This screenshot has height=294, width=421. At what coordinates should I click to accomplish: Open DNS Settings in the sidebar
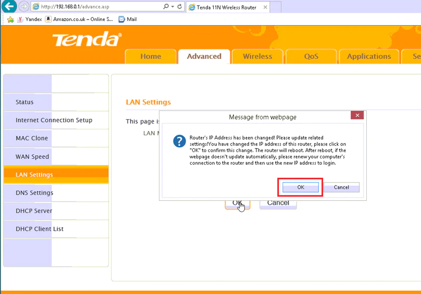pyautogui.click(x=56, y=192)
